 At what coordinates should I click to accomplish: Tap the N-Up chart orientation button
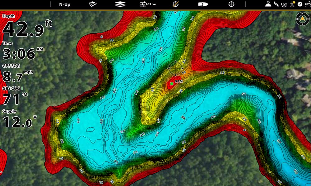65,4
